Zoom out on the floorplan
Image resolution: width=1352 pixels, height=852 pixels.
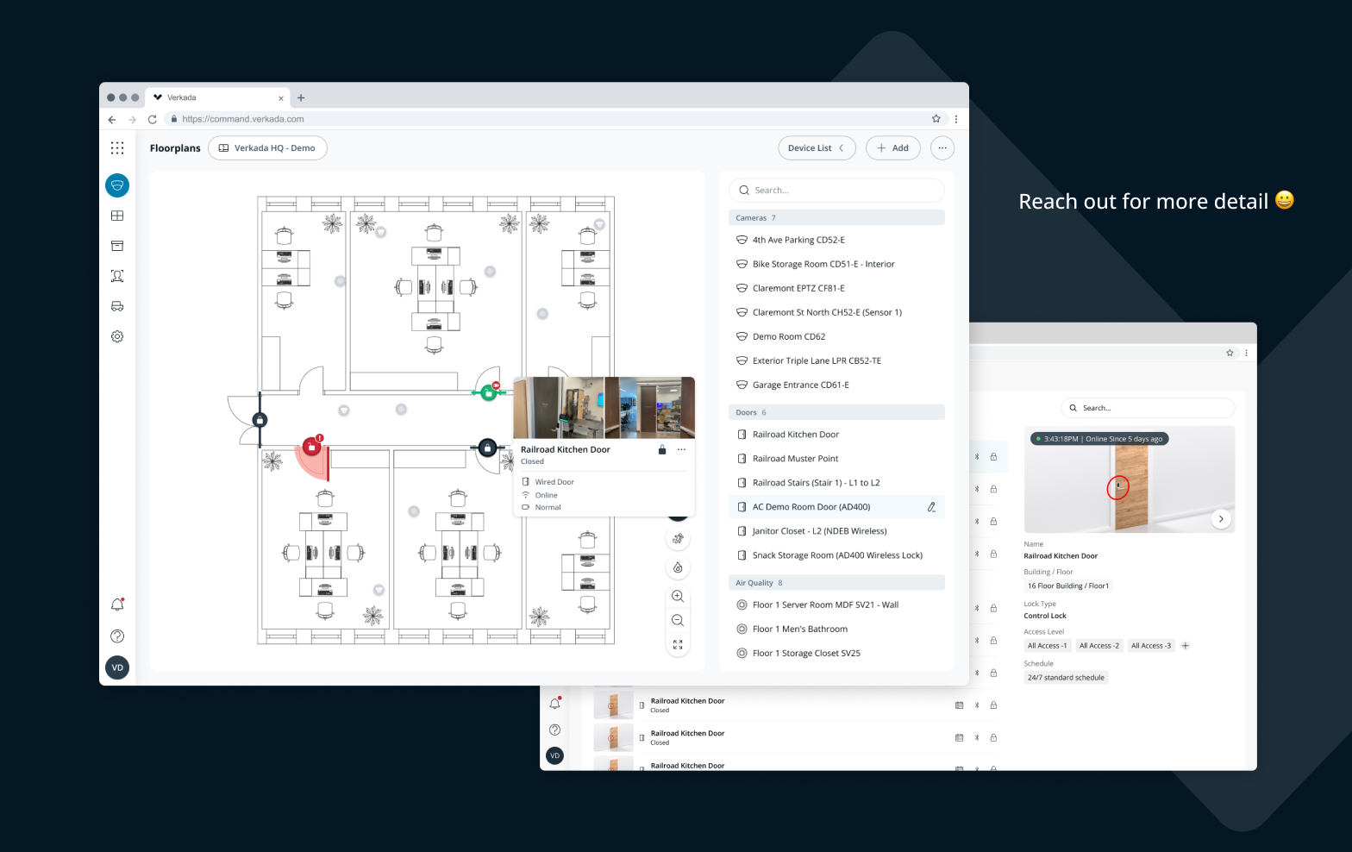pos(678,620)
